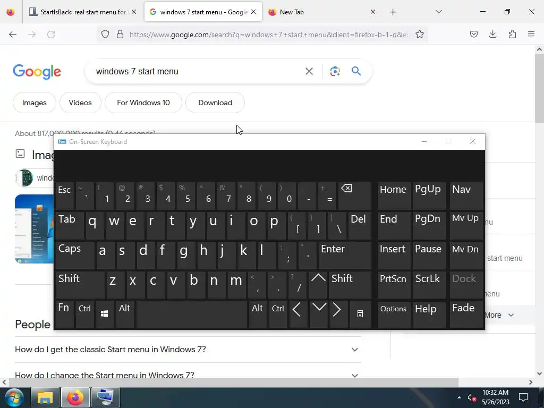Viewport: 544px width, 408px height.
Task: Tap the Enter key on the On-Screen Keyboard
Action: (344, 255)
